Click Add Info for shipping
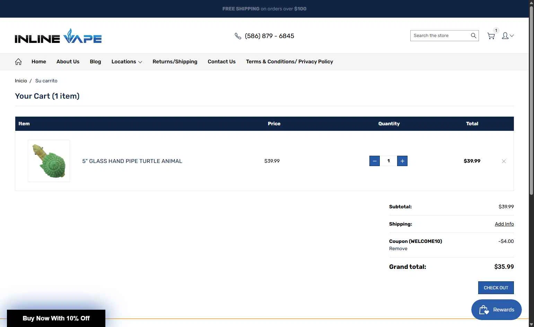This screenshot has height=327, width=534. click(x=504, y=224)
